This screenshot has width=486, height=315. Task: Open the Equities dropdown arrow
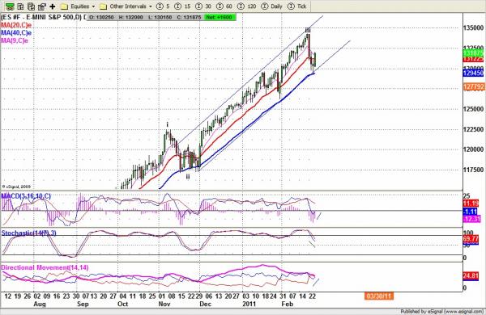tap(93, 6)
